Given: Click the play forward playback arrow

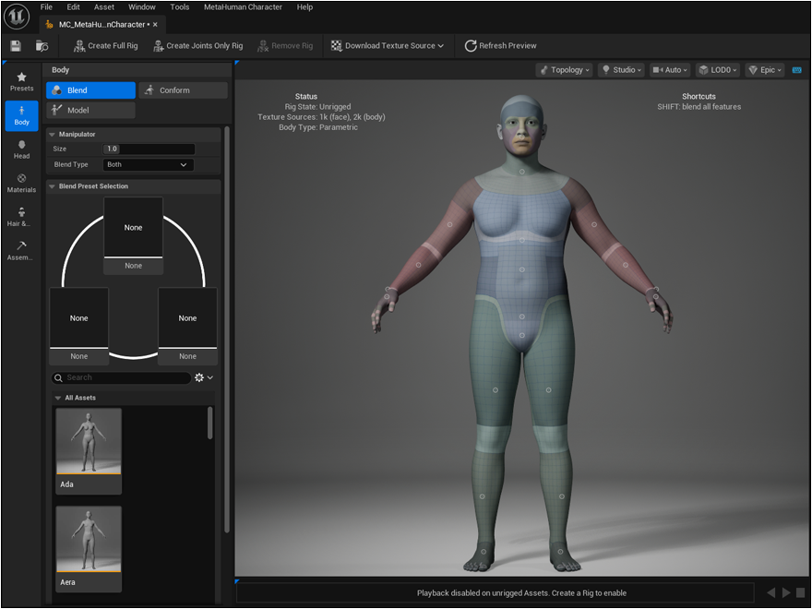Looking at the screenshot, I should (x=786, y=592).
